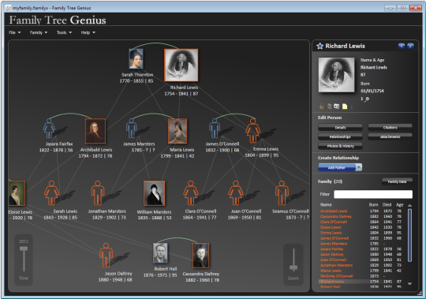The width and height of the screenshot is (426, 299).
Task: Open the Tools menu
Action: [x=64, y=32]
